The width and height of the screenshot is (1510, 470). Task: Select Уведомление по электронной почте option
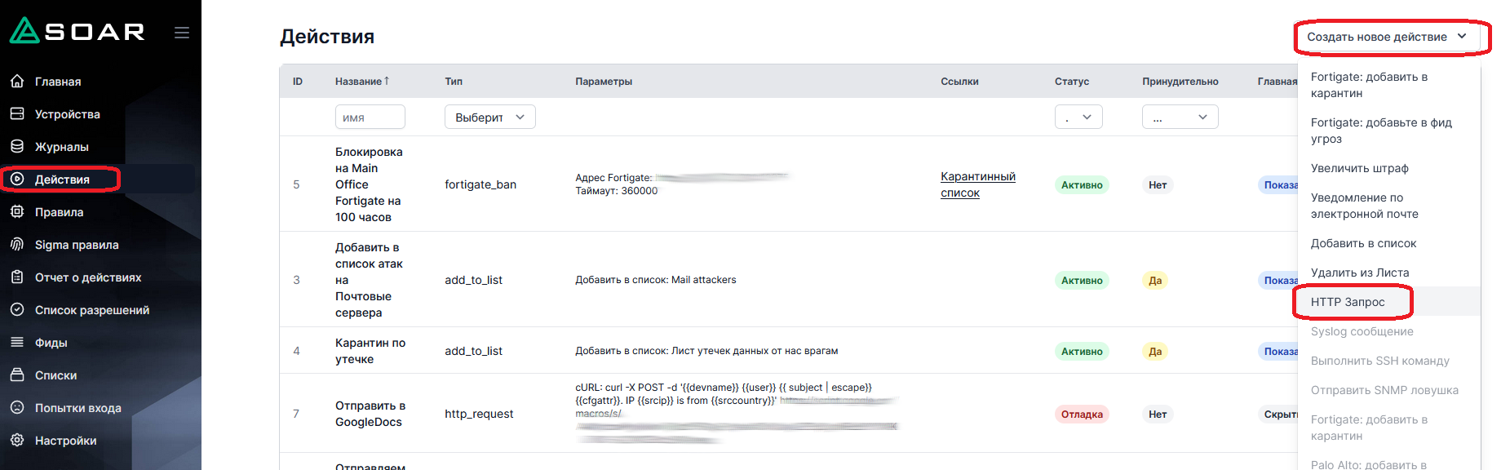click(1364, 206)
